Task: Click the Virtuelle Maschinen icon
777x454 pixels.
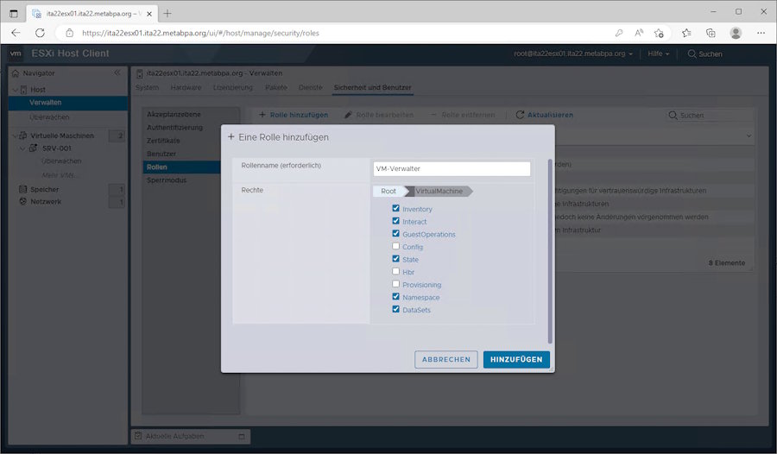Action: (x=23, y=136)
